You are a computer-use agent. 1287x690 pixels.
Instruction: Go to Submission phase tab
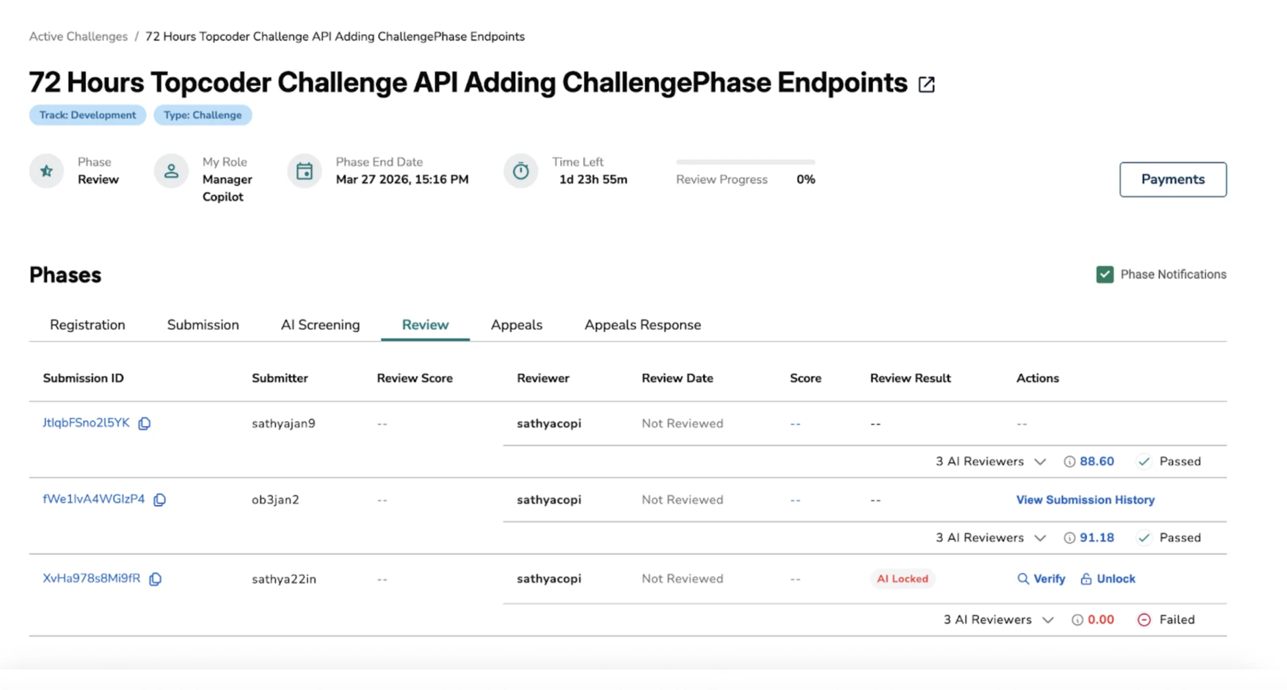pos(202,325)
